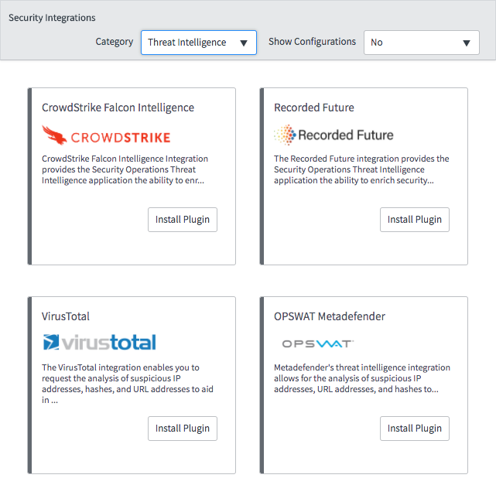Install the Recorded Future plugin
The image size is (496, 485).
(x=415, y=220)
